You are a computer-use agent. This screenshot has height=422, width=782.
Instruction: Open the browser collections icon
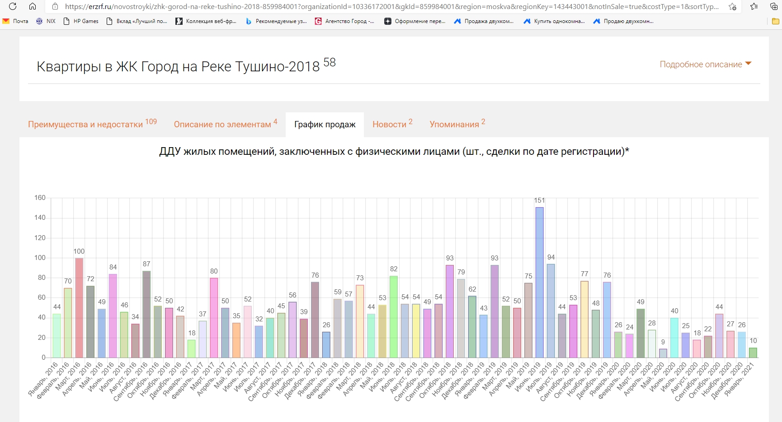pos(774,6)
